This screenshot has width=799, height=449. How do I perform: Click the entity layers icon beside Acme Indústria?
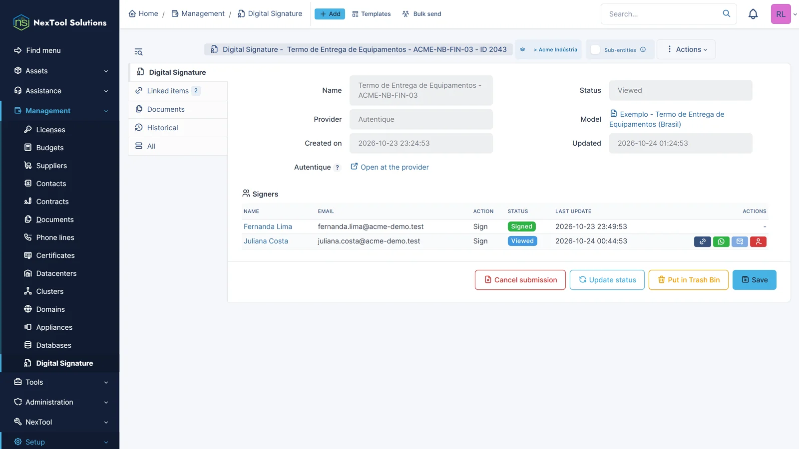pos(522,49)
